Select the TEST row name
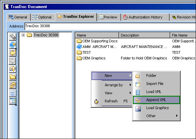This screenshot has width=196, height=139. pos(87,52)
